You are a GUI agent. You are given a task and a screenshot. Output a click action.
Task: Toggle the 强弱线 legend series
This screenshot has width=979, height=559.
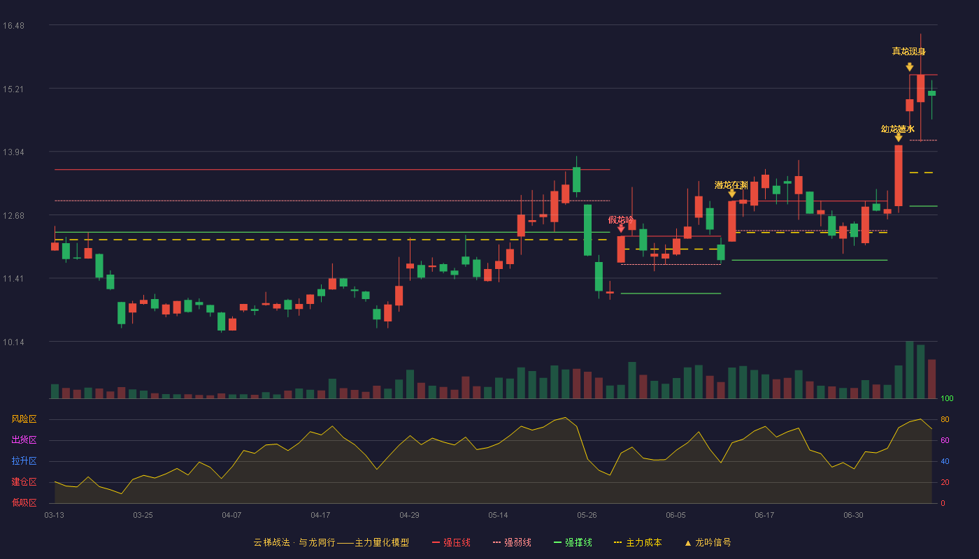(512, 542)
